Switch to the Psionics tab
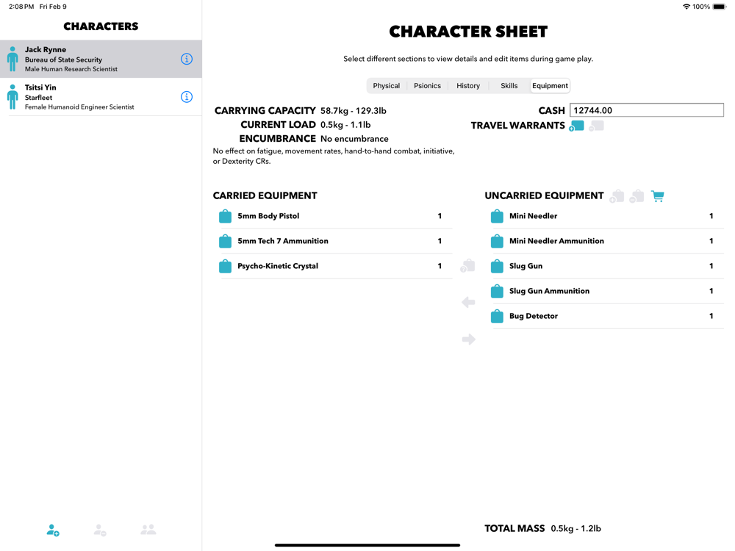The height and width of the screenshot is (551, 735). click(x=427, y=86)
